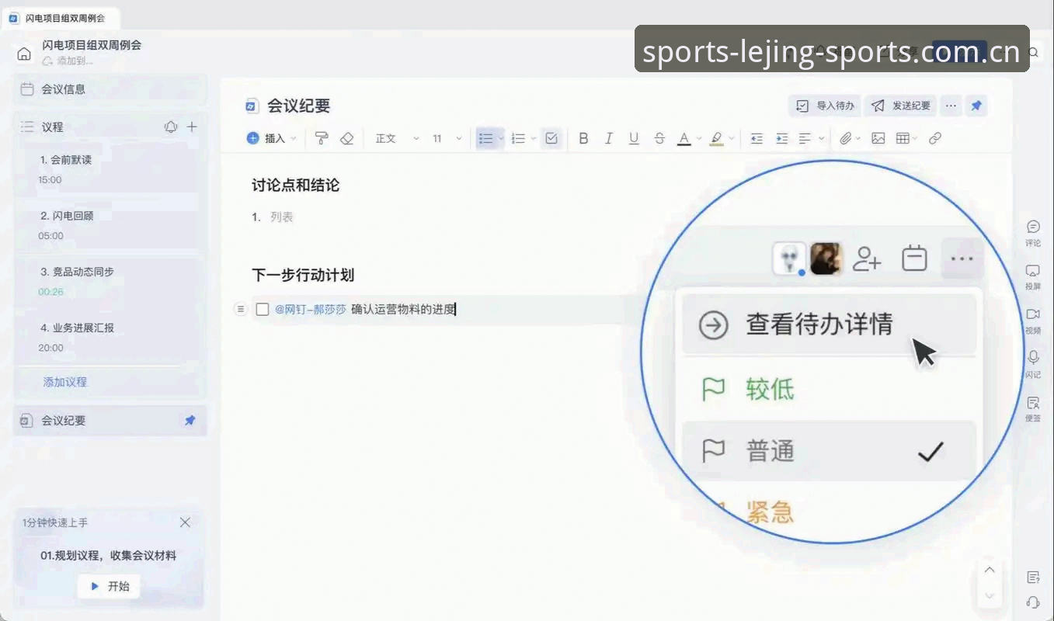1054x621 pixels.
Task: Open the help document icon at bottom right
Action: tap(1033, 577)
